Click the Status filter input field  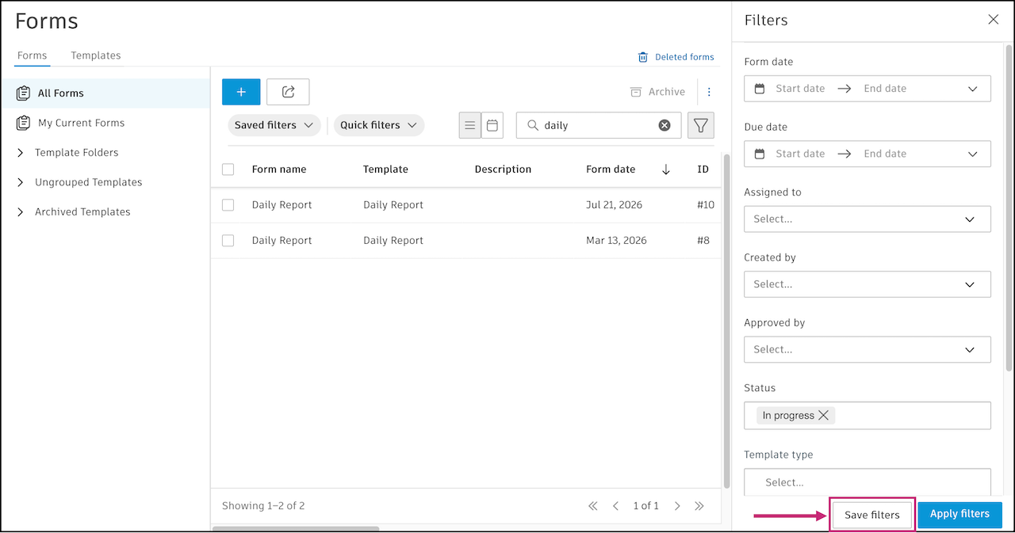point(868,416)
